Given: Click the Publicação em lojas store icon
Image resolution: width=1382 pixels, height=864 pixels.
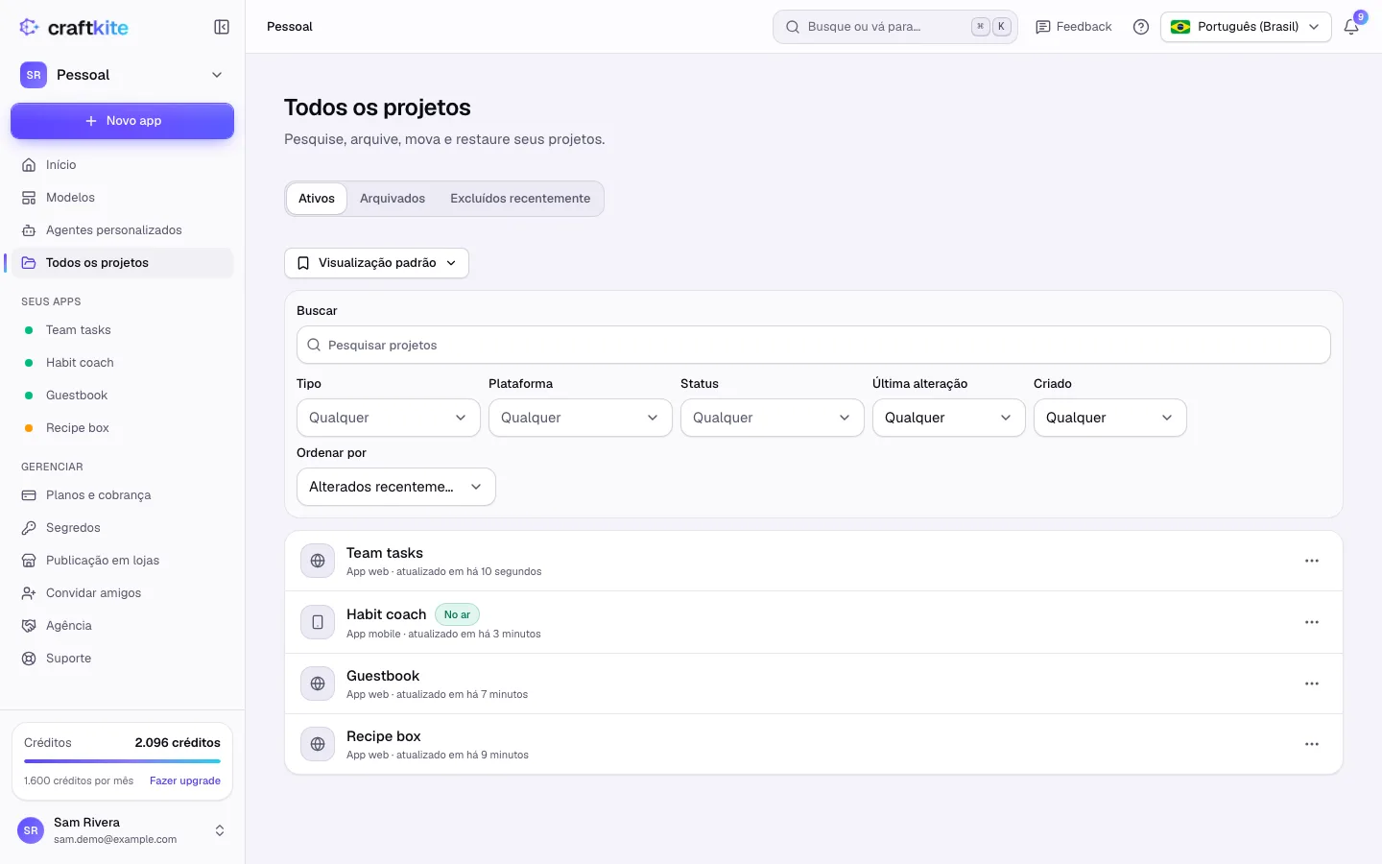Looking at the screenshot, I should coord(29,561).
